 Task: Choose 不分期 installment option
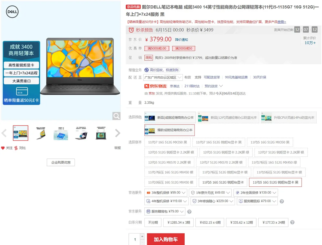(153, 222)
